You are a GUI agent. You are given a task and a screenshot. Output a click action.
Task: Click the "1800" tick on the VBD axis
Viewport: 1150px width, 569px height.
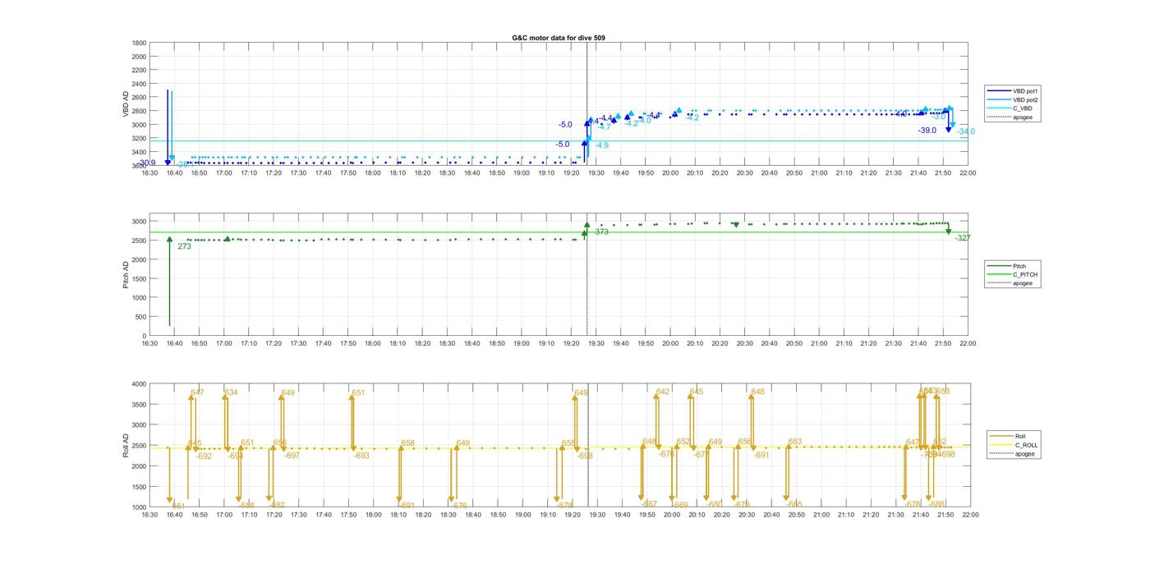coord(140,43)
